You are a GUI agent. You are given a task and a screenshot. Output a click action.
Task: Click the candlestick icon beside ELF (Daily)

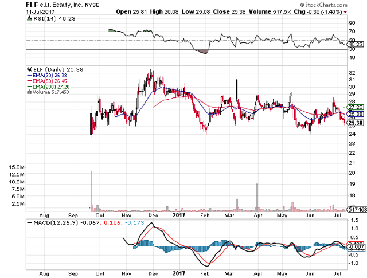pyautogui.click(x=29, y=69)
